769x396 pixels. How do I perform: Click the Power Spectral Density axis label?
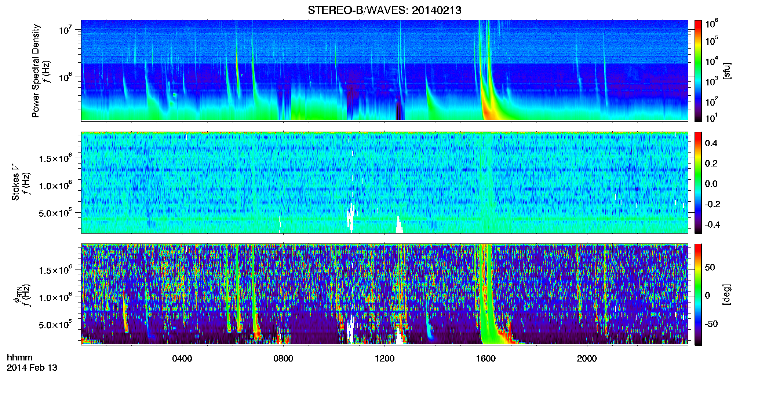36,71
